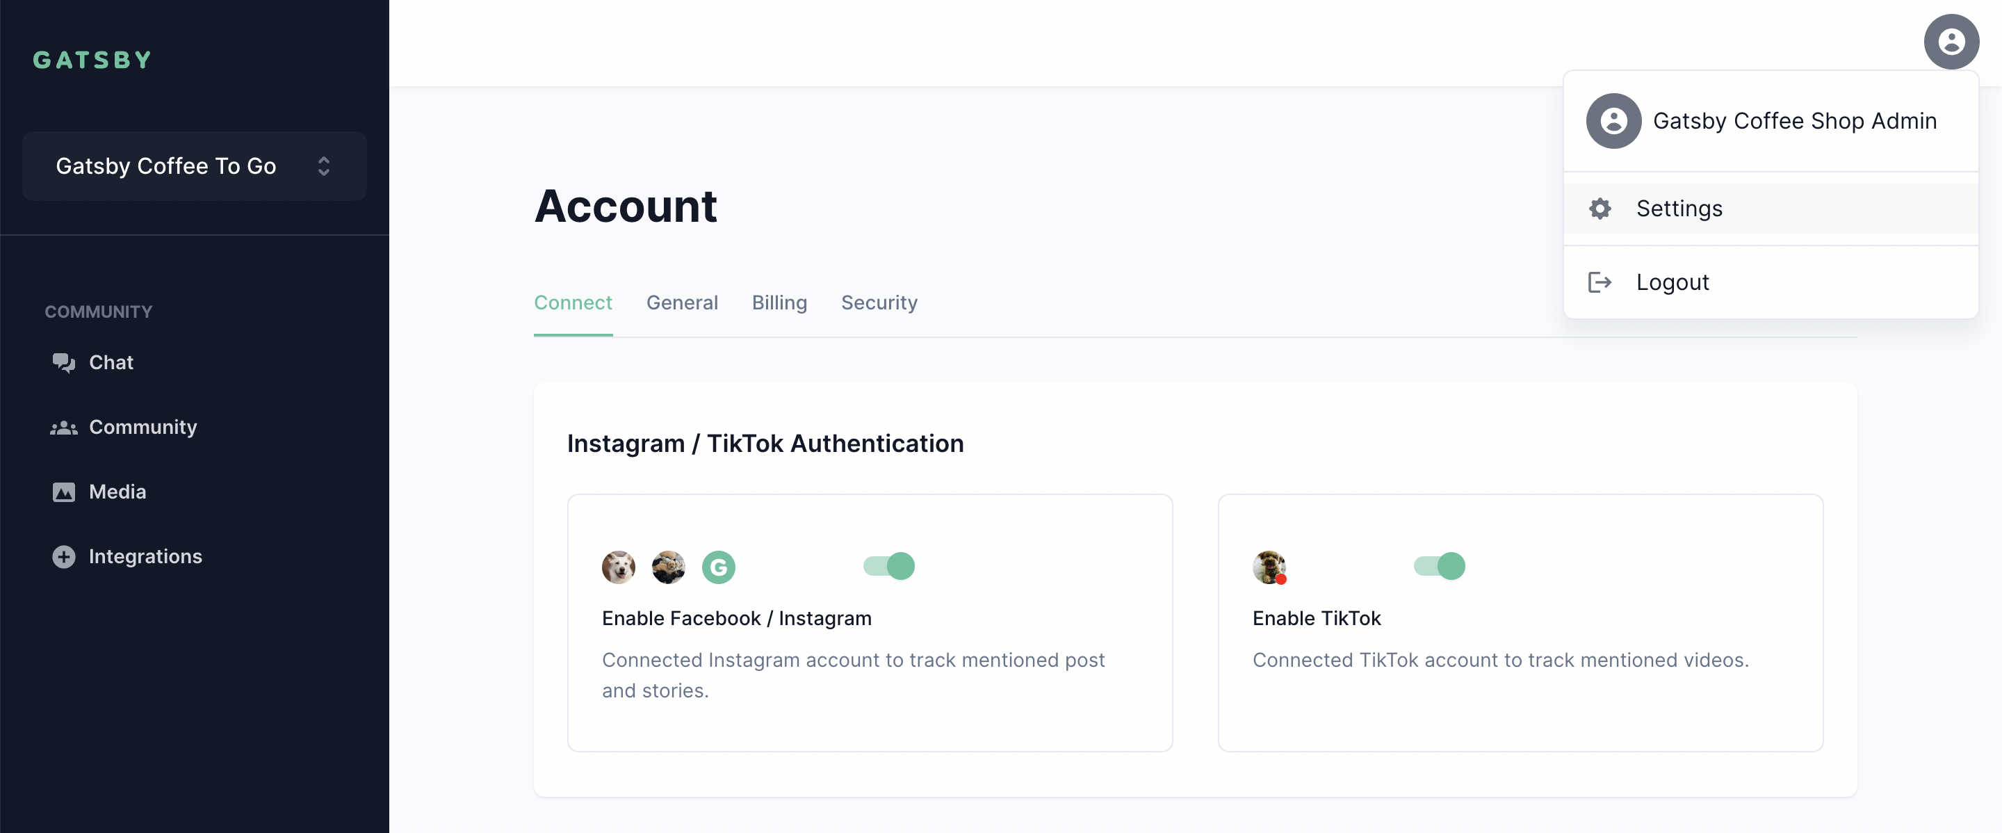Click the Gatsby logo in sidebar
This screenshot has width=2002, height=833.
pyautogui.click(x=92, y=60)
